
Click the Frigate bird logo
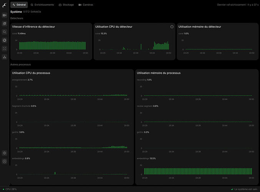click(x=5, y=5)
